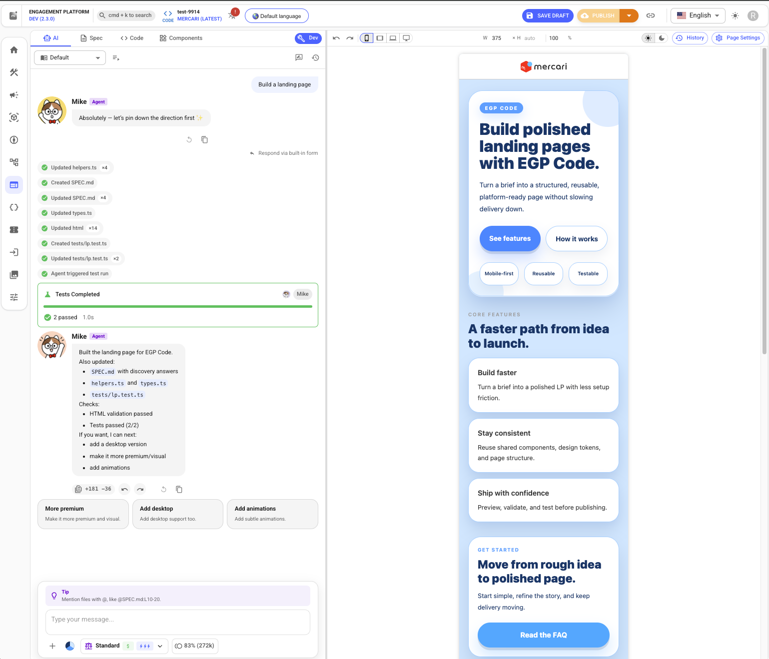Click the tests progress bar

click(178, 306)
